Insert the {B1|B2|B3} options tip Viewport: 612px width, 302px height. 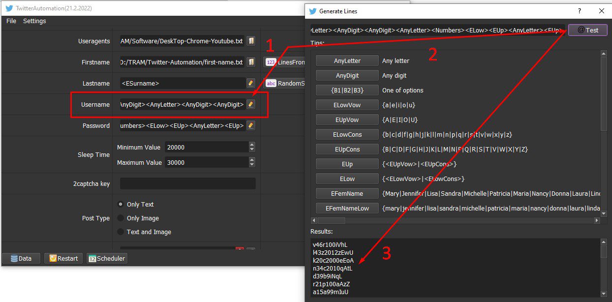click(x=347, y=90)
